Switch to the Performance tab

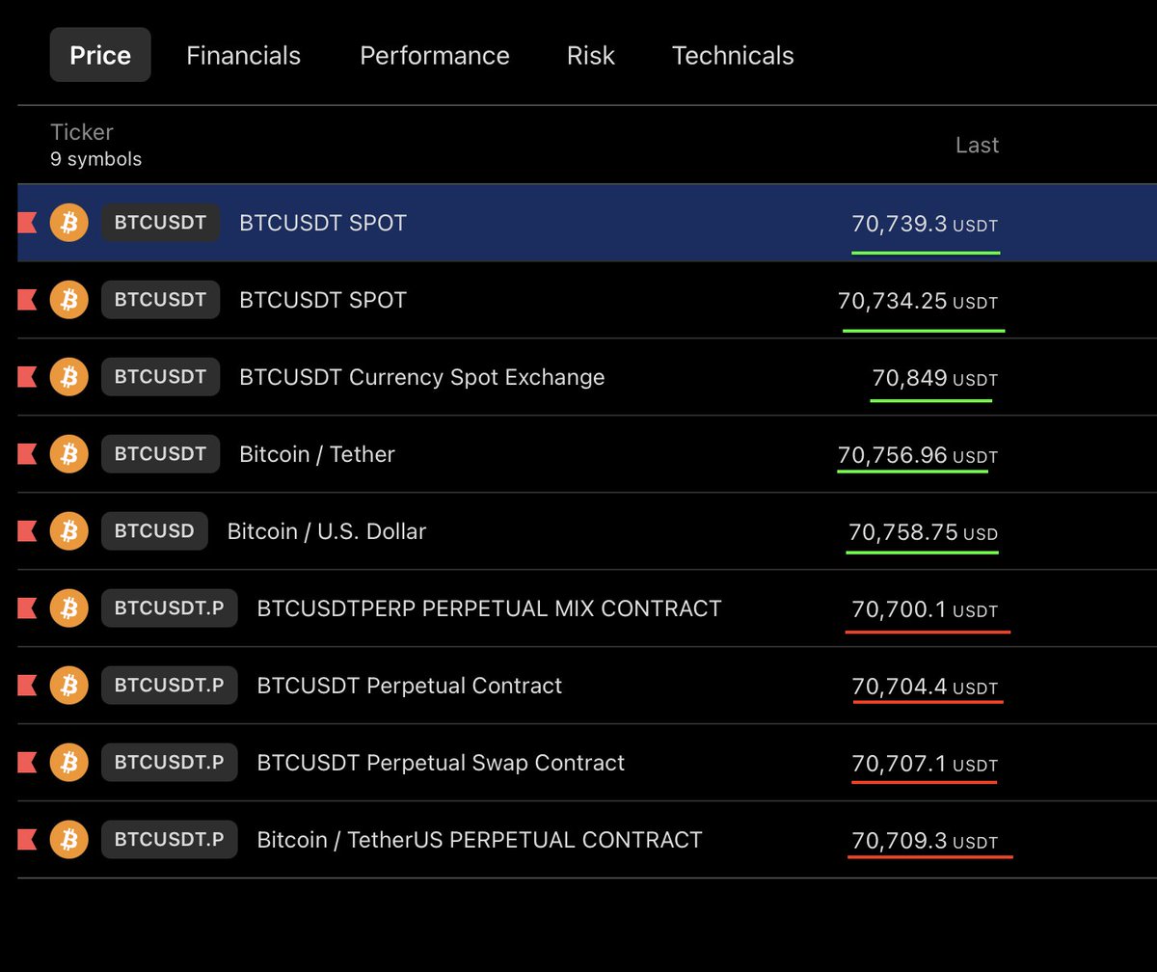pos(435,56)
